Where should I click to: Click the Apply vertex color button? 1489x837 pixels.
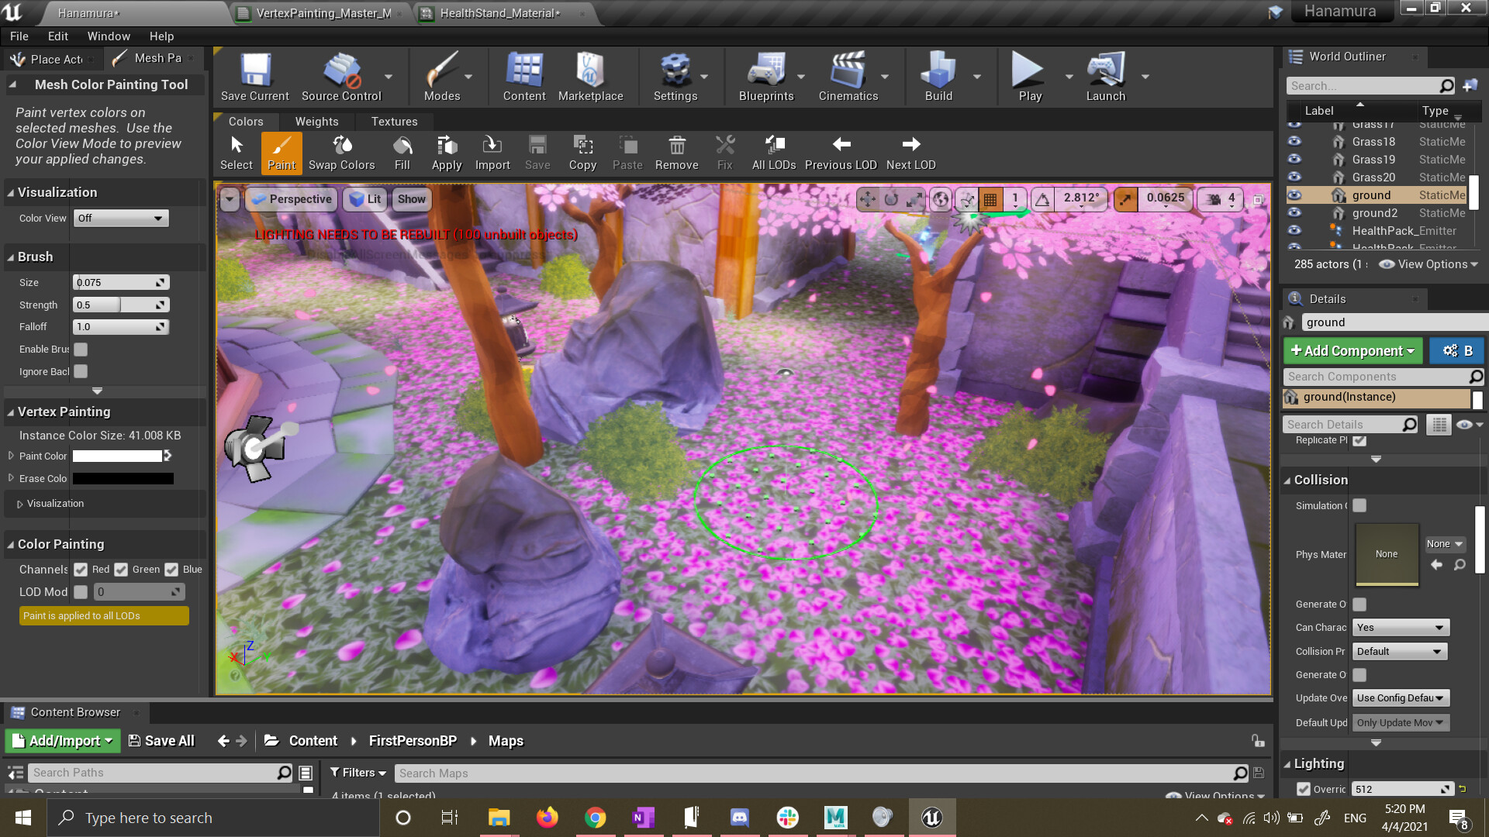[x=446, y=153]
